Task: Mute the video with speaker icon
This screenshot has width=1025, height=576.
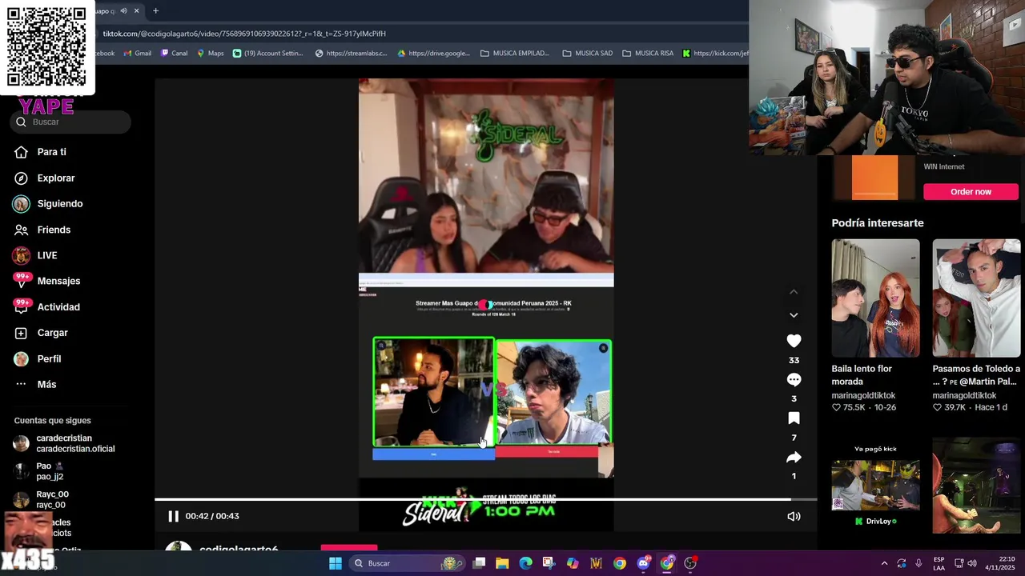Action: (794, 516)
